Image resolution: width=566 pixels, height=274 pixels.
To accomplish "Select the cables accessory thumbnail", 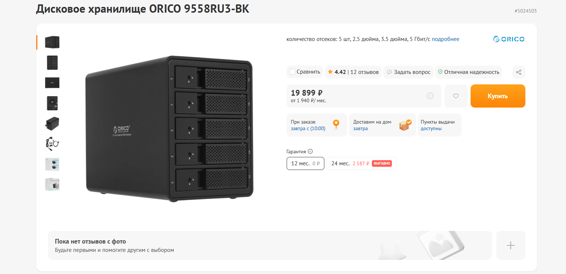I will [52, 144].
